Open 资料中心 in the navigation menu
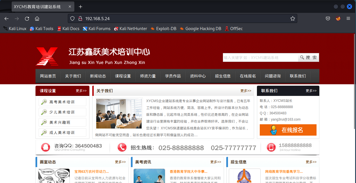Viewport: 356px width, 183px height. pyautogui.click(x=198, y=76)
